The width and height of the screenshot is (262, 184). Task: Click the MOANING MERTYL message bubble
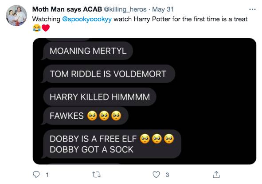coord(88,51)
